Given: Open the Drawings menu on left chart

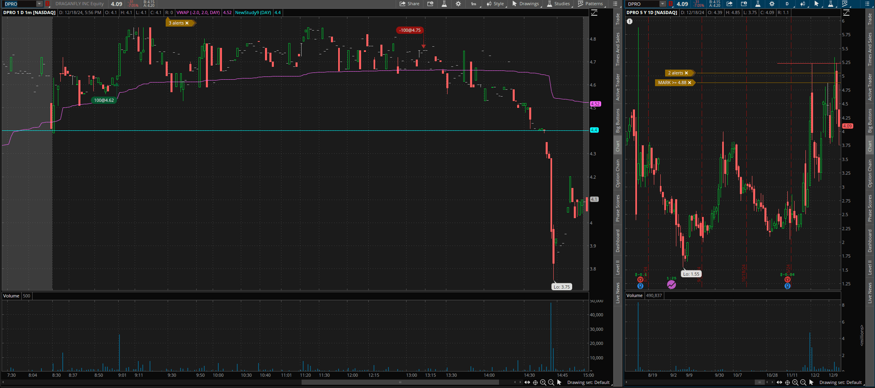Looking at the screenshot, I should [526, 4].
